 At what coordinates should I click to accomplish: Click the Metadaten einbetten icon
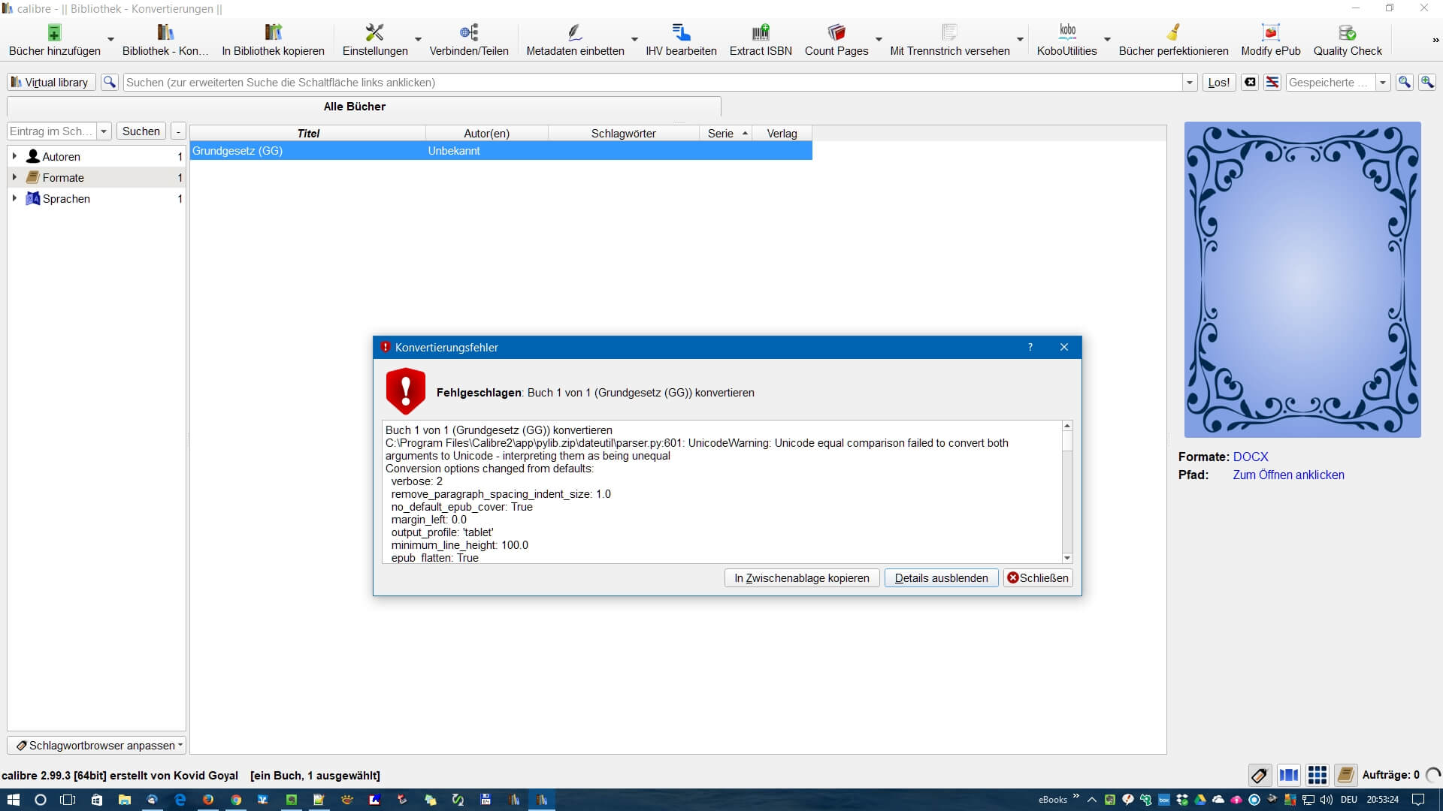(575, 33)
